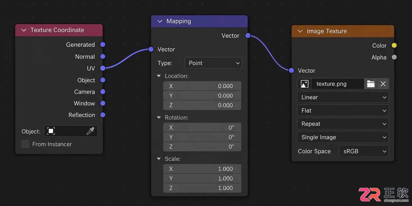The height and width of the screenshot is (206, 412).
Task: Click the Location X value field
Action: pos(202,86)
